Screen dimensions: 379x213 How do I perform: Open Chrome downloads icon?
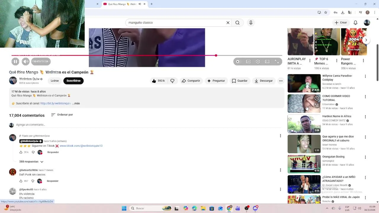(343, 12)
